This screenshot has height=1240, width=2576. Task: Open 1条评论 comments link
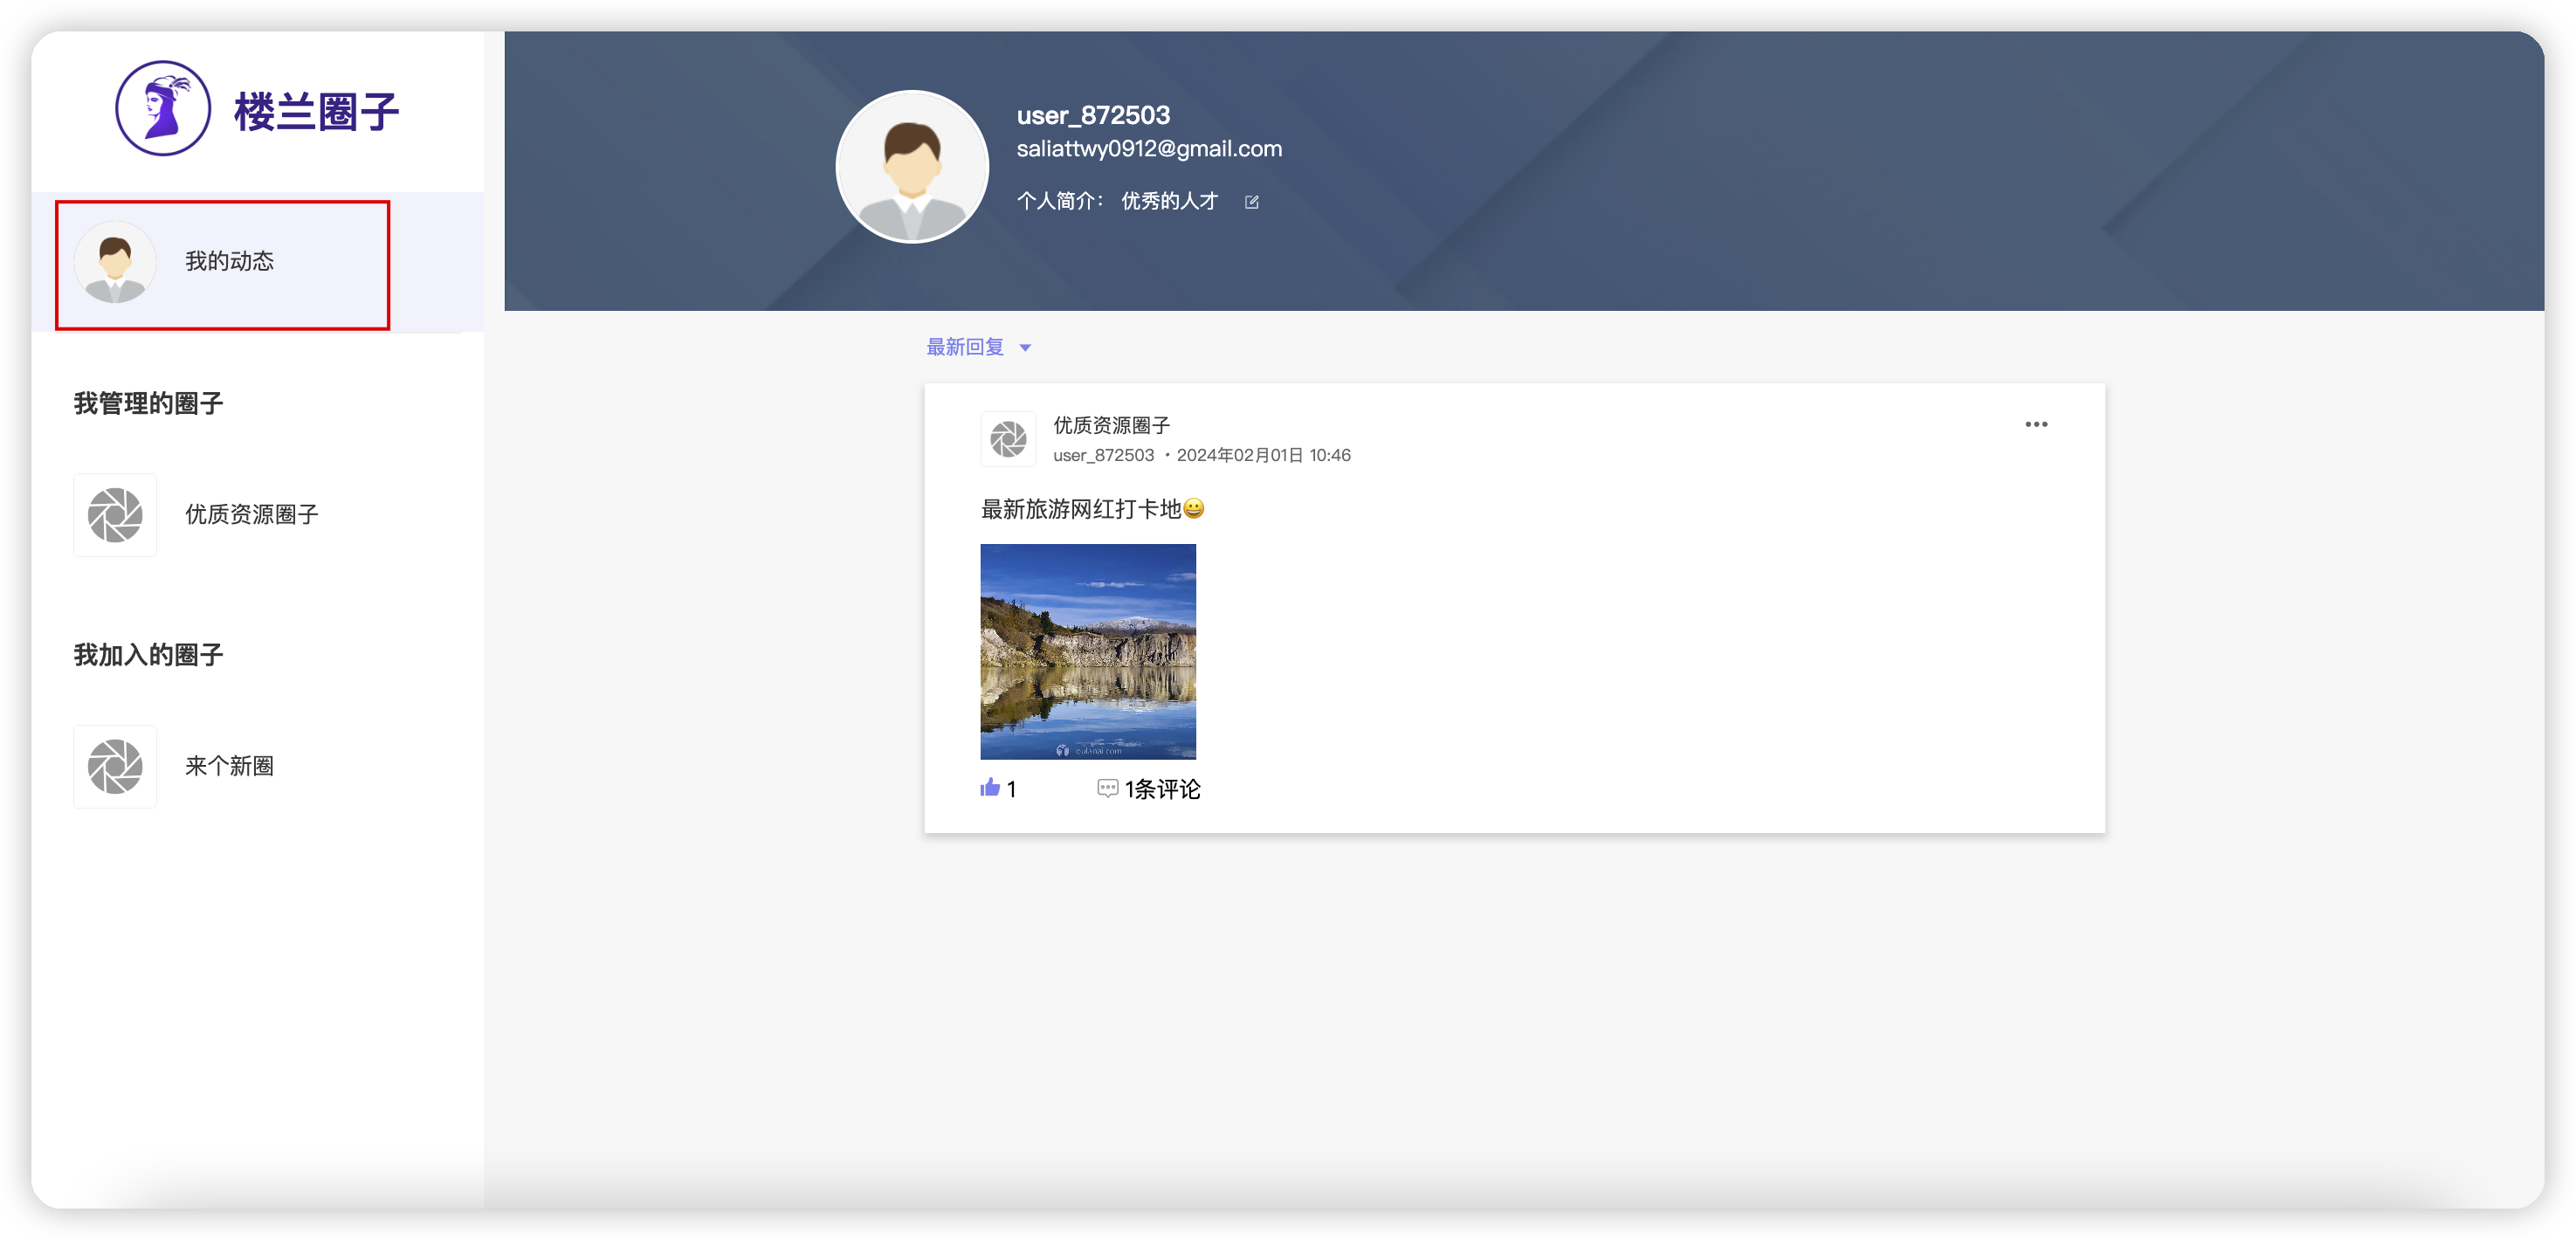1162,789
